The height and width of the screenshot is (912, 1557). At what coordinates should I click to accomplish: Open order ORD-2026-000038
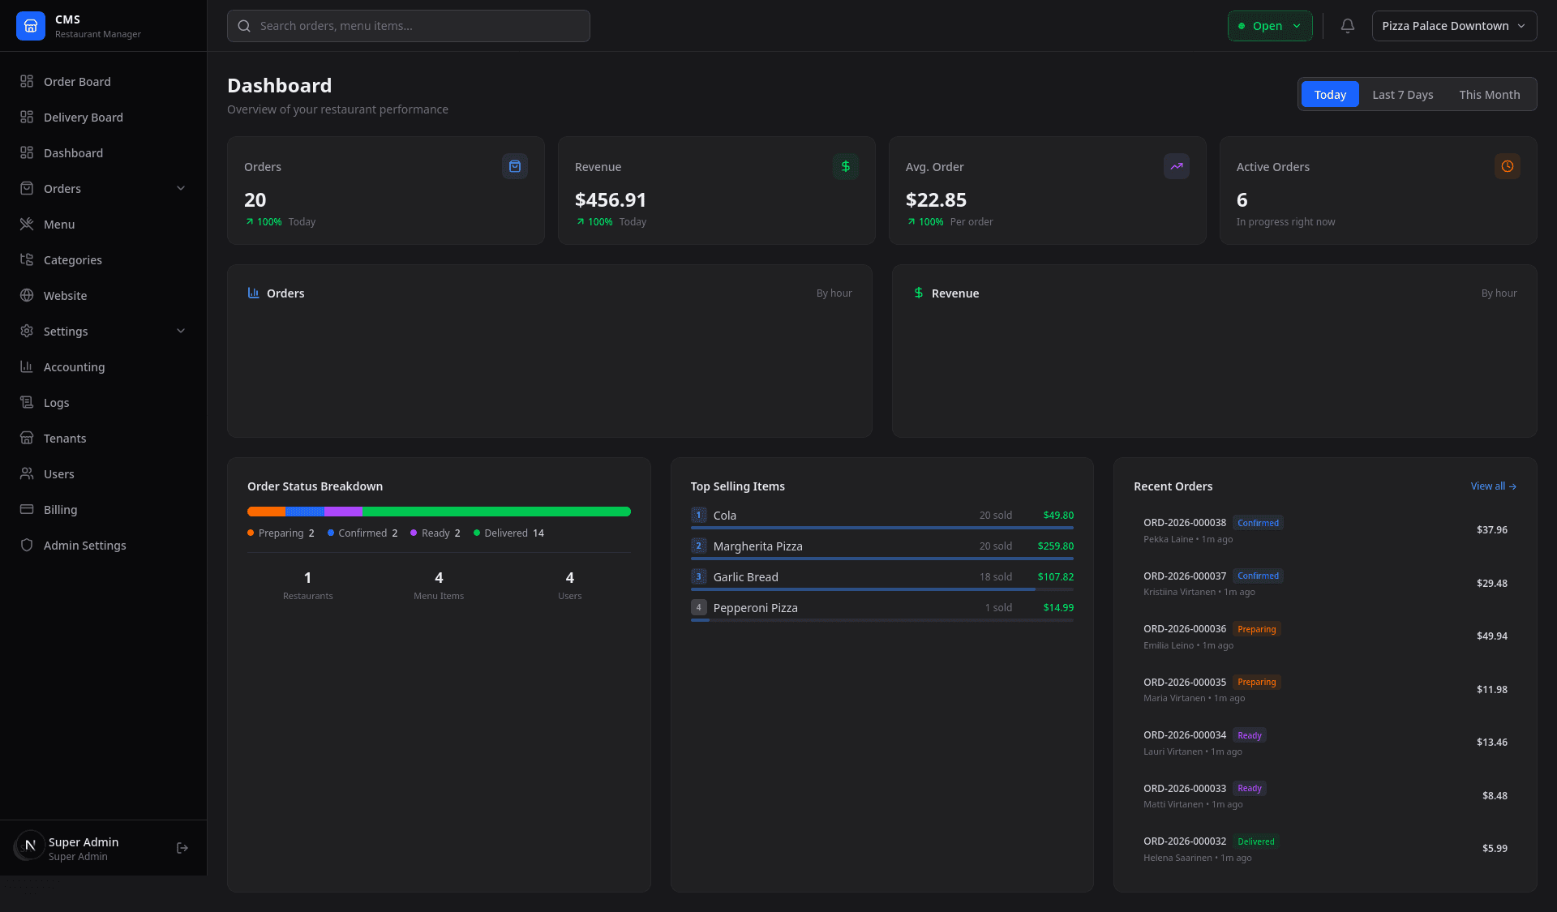1325,530
